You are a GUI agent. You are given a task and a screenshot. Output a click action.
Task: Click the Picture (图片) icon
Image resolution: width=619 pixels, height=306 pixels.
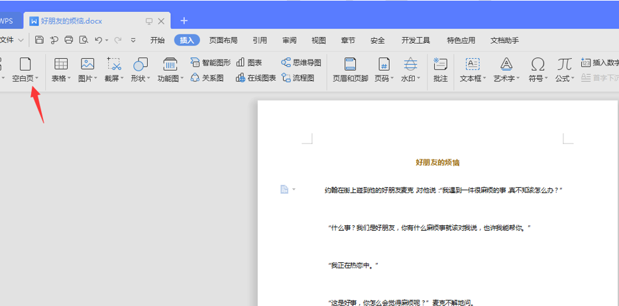coord(87,64)
